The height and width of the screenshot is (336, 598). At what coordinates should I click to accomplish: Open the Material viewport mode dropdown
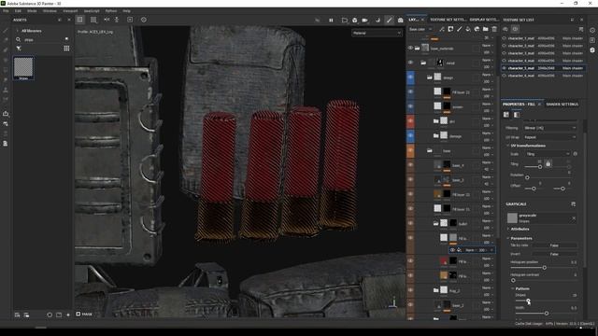[x=377, y=34]
